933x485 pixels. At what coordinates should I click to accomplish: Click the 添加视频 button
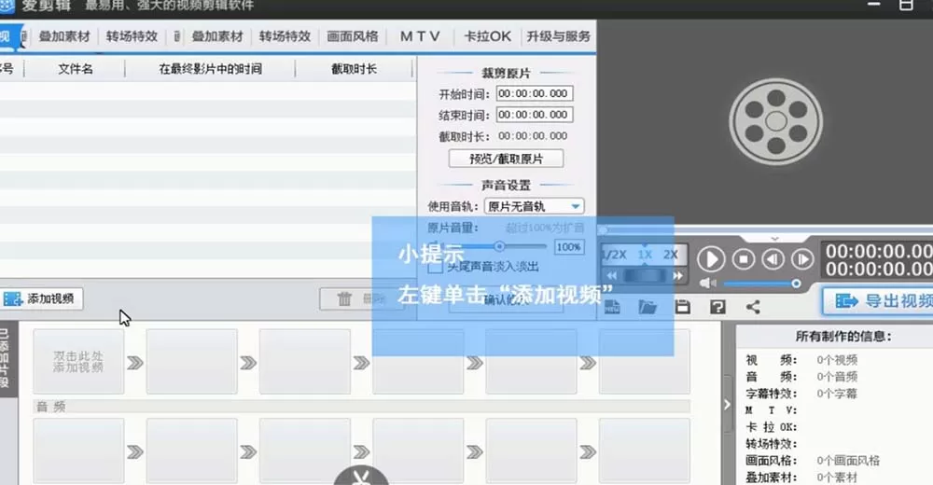point(40,298)
